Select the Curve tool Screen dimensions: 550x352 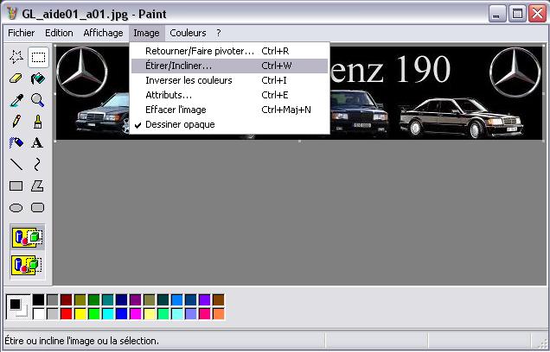[x=37, y=164]
